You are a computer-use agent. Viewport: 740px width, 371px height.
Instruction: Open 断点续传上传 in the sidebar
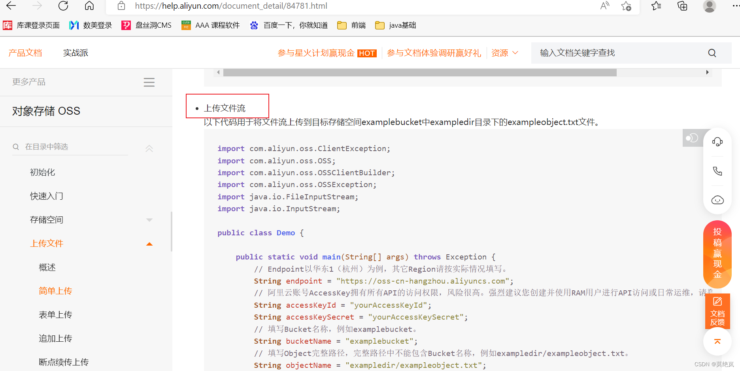64,362
